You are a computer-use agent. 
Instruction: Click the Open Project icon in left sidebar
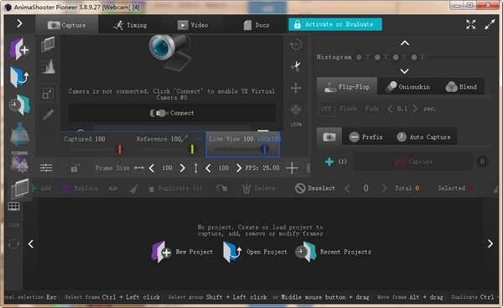19,77
